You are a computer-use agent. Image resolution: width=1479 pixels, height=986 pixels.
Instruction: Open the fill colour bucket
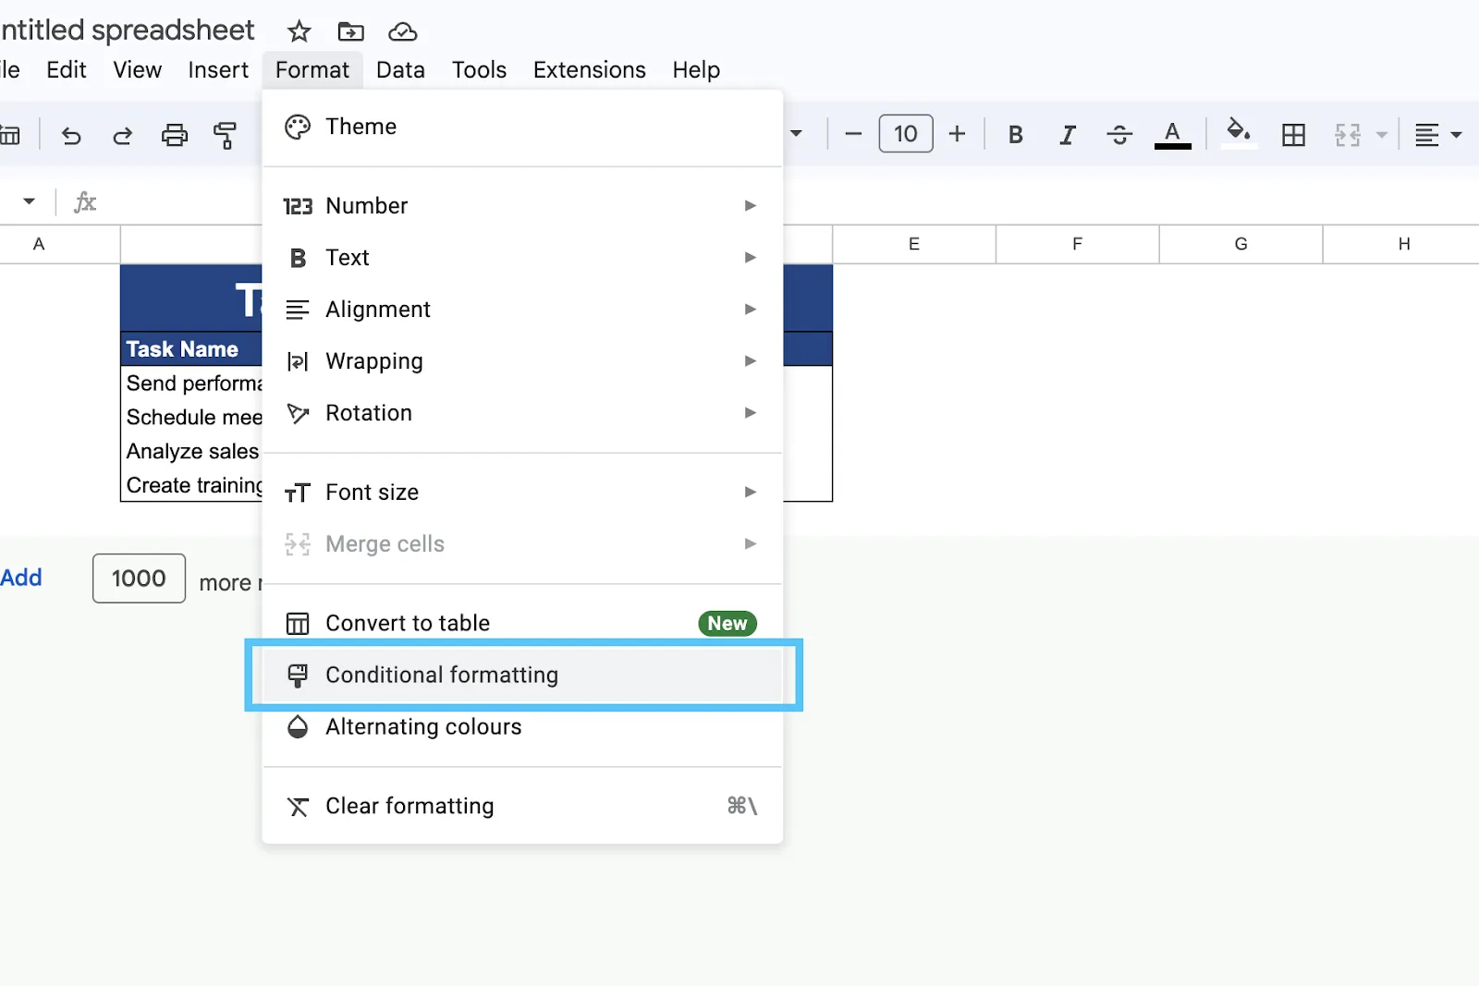point(1238,132)
